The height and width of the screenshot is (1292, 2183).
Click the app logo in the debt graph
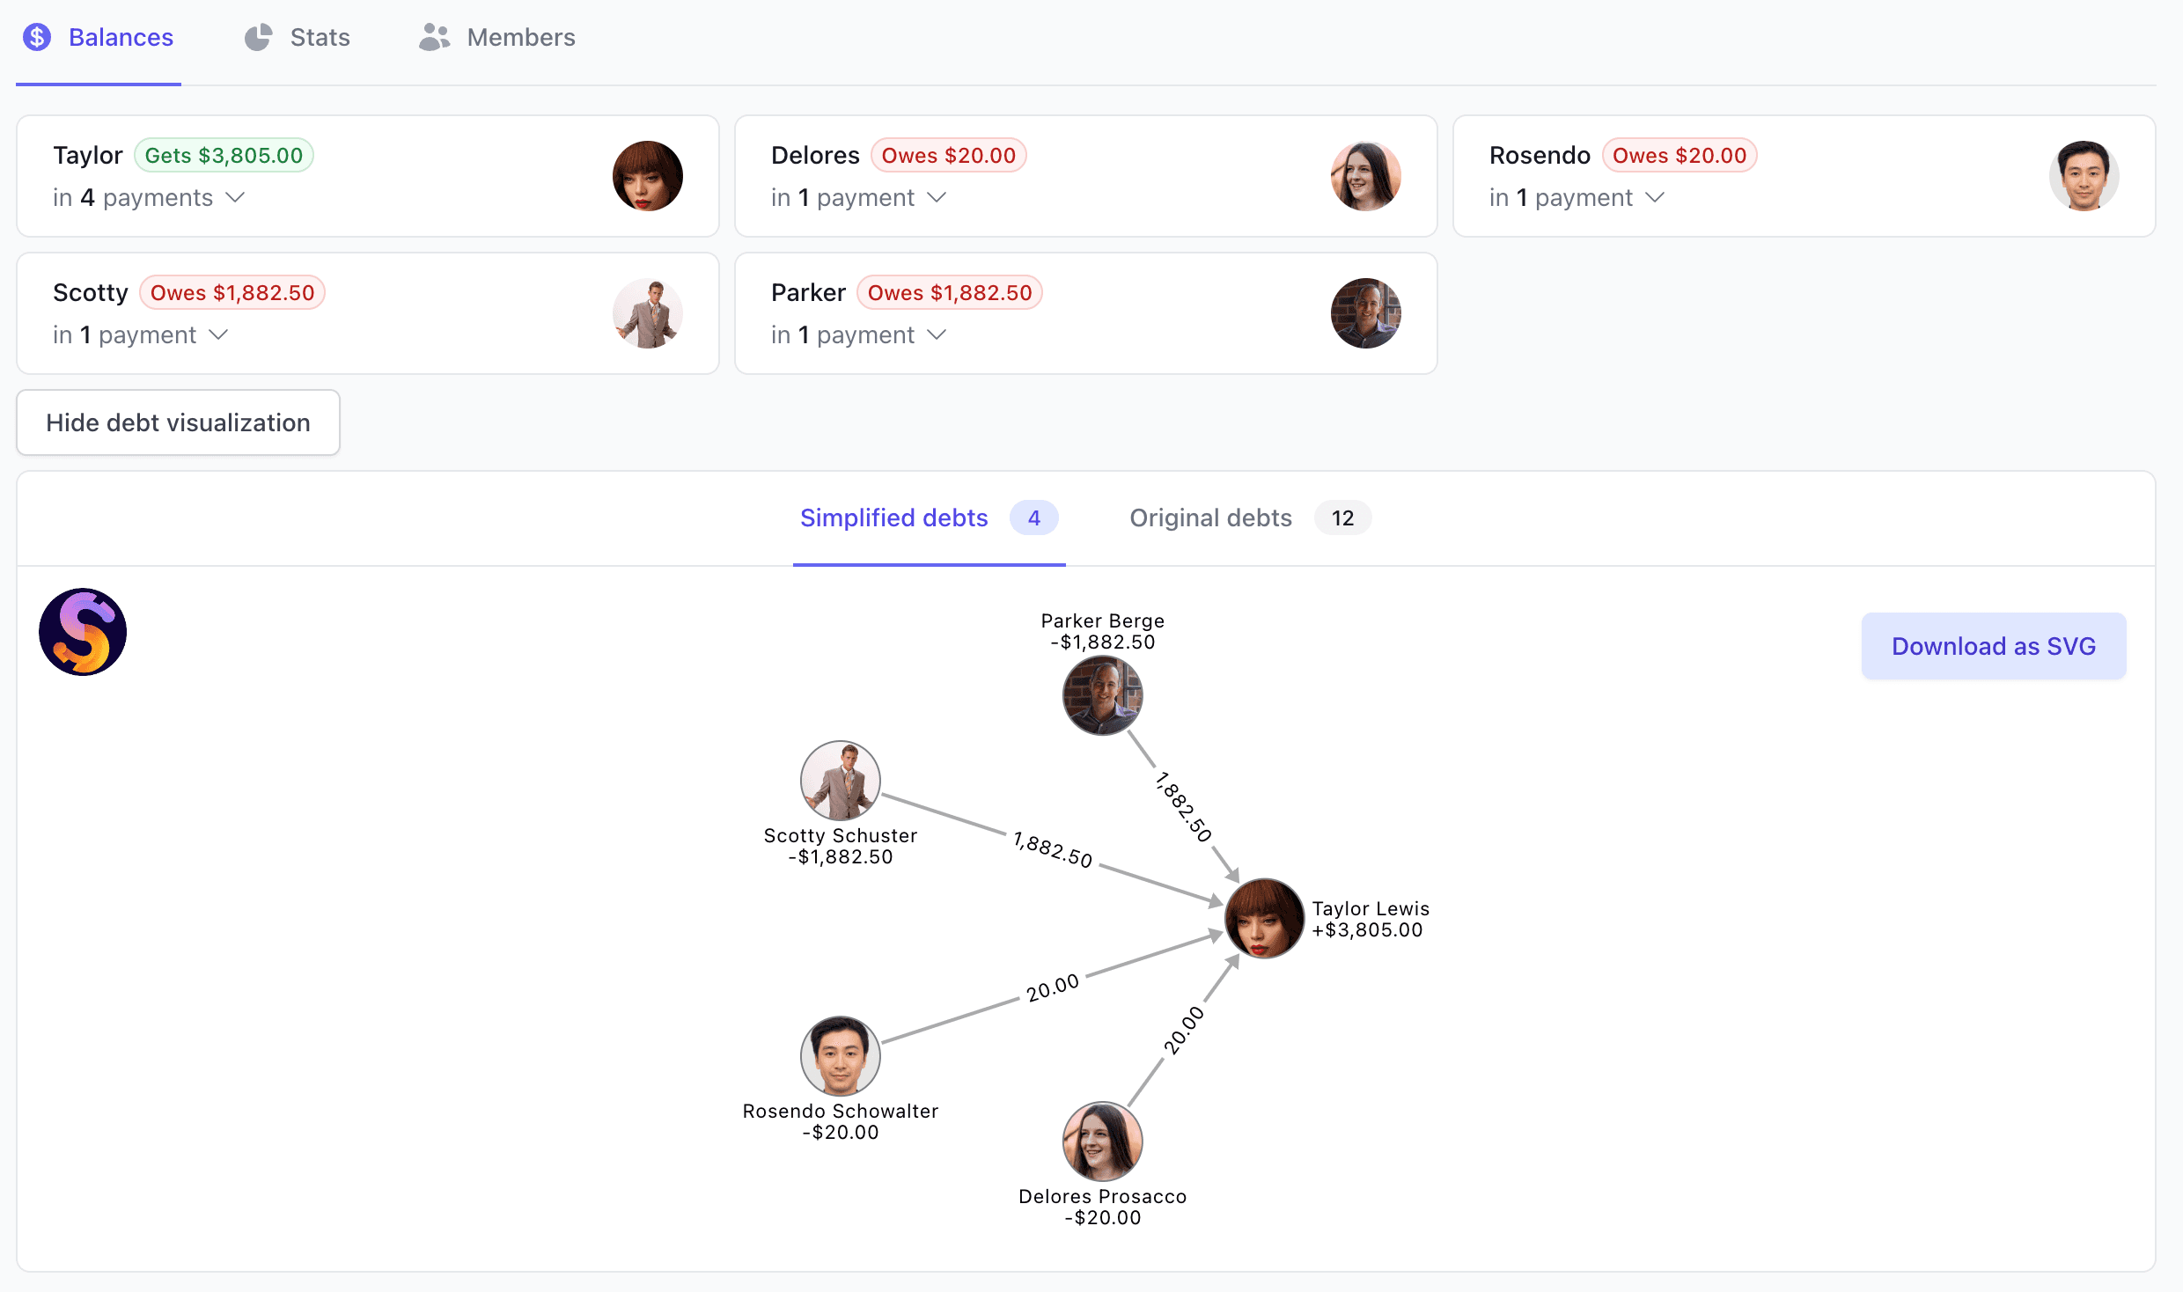83,632
